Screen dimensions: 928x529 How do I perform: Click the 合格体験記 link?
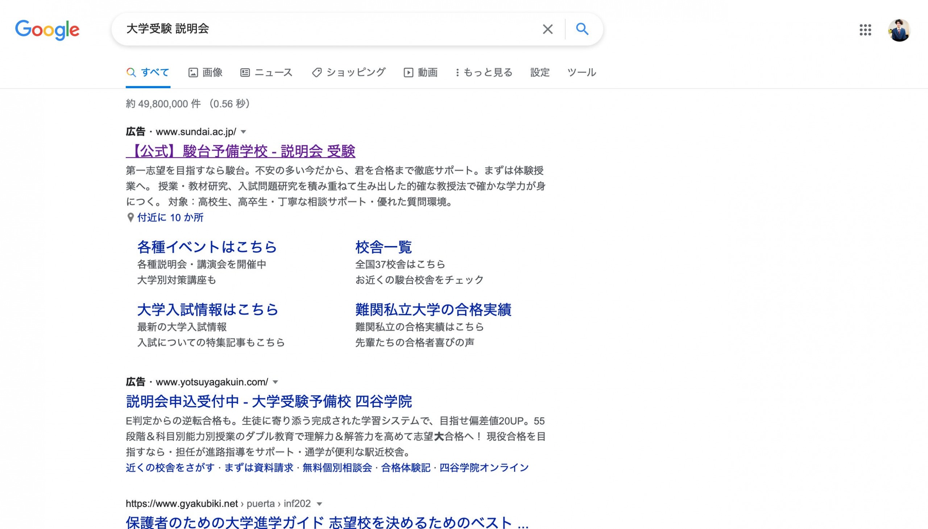coord(406,468)
